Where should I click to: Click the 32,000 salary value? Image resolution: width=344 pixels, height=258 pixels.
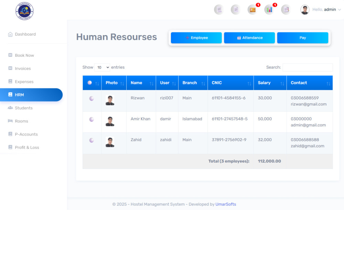coord(265,140)
